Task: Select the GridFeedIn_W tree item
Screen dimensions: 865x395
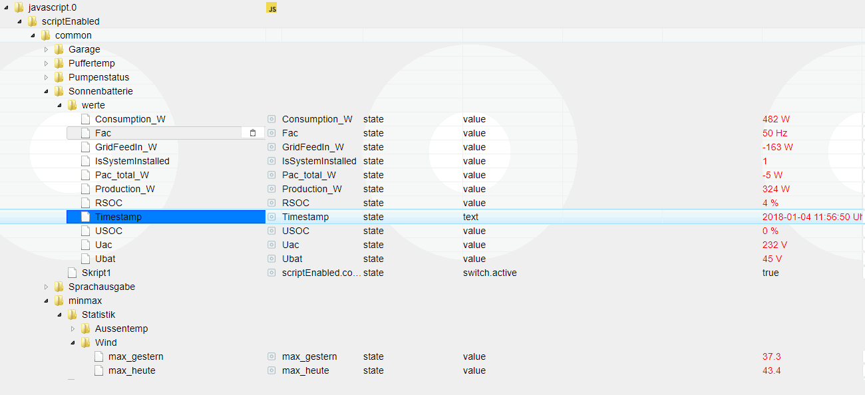Action: (126, 147)
